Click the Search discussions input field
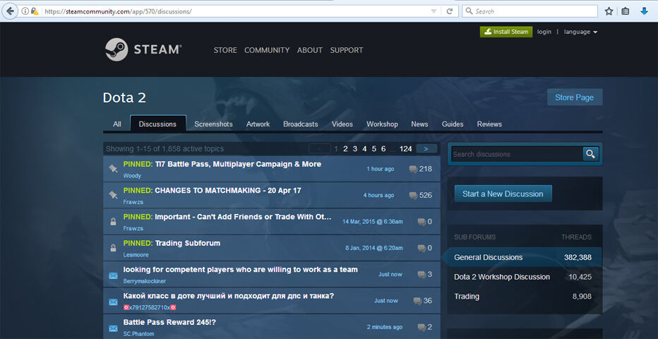The image size is (658, 339). (x=517, y=154)
